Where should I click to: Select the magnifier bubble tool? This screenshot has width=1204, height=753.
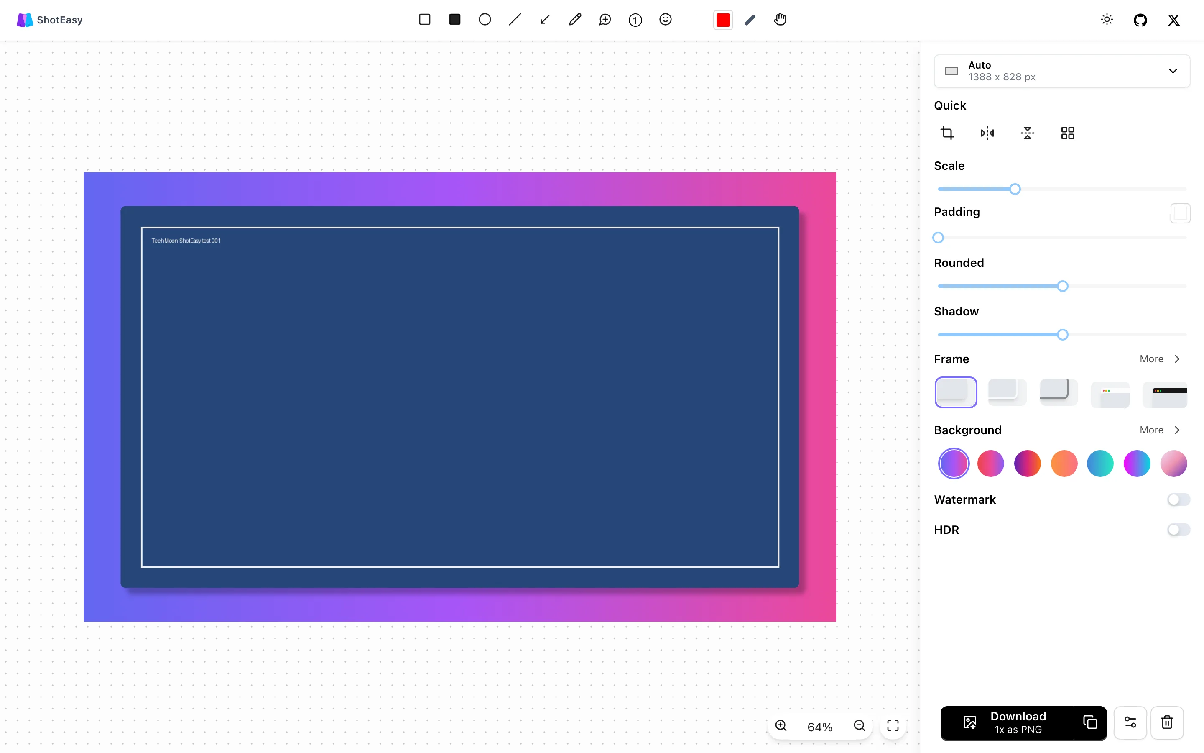(605, 19)
